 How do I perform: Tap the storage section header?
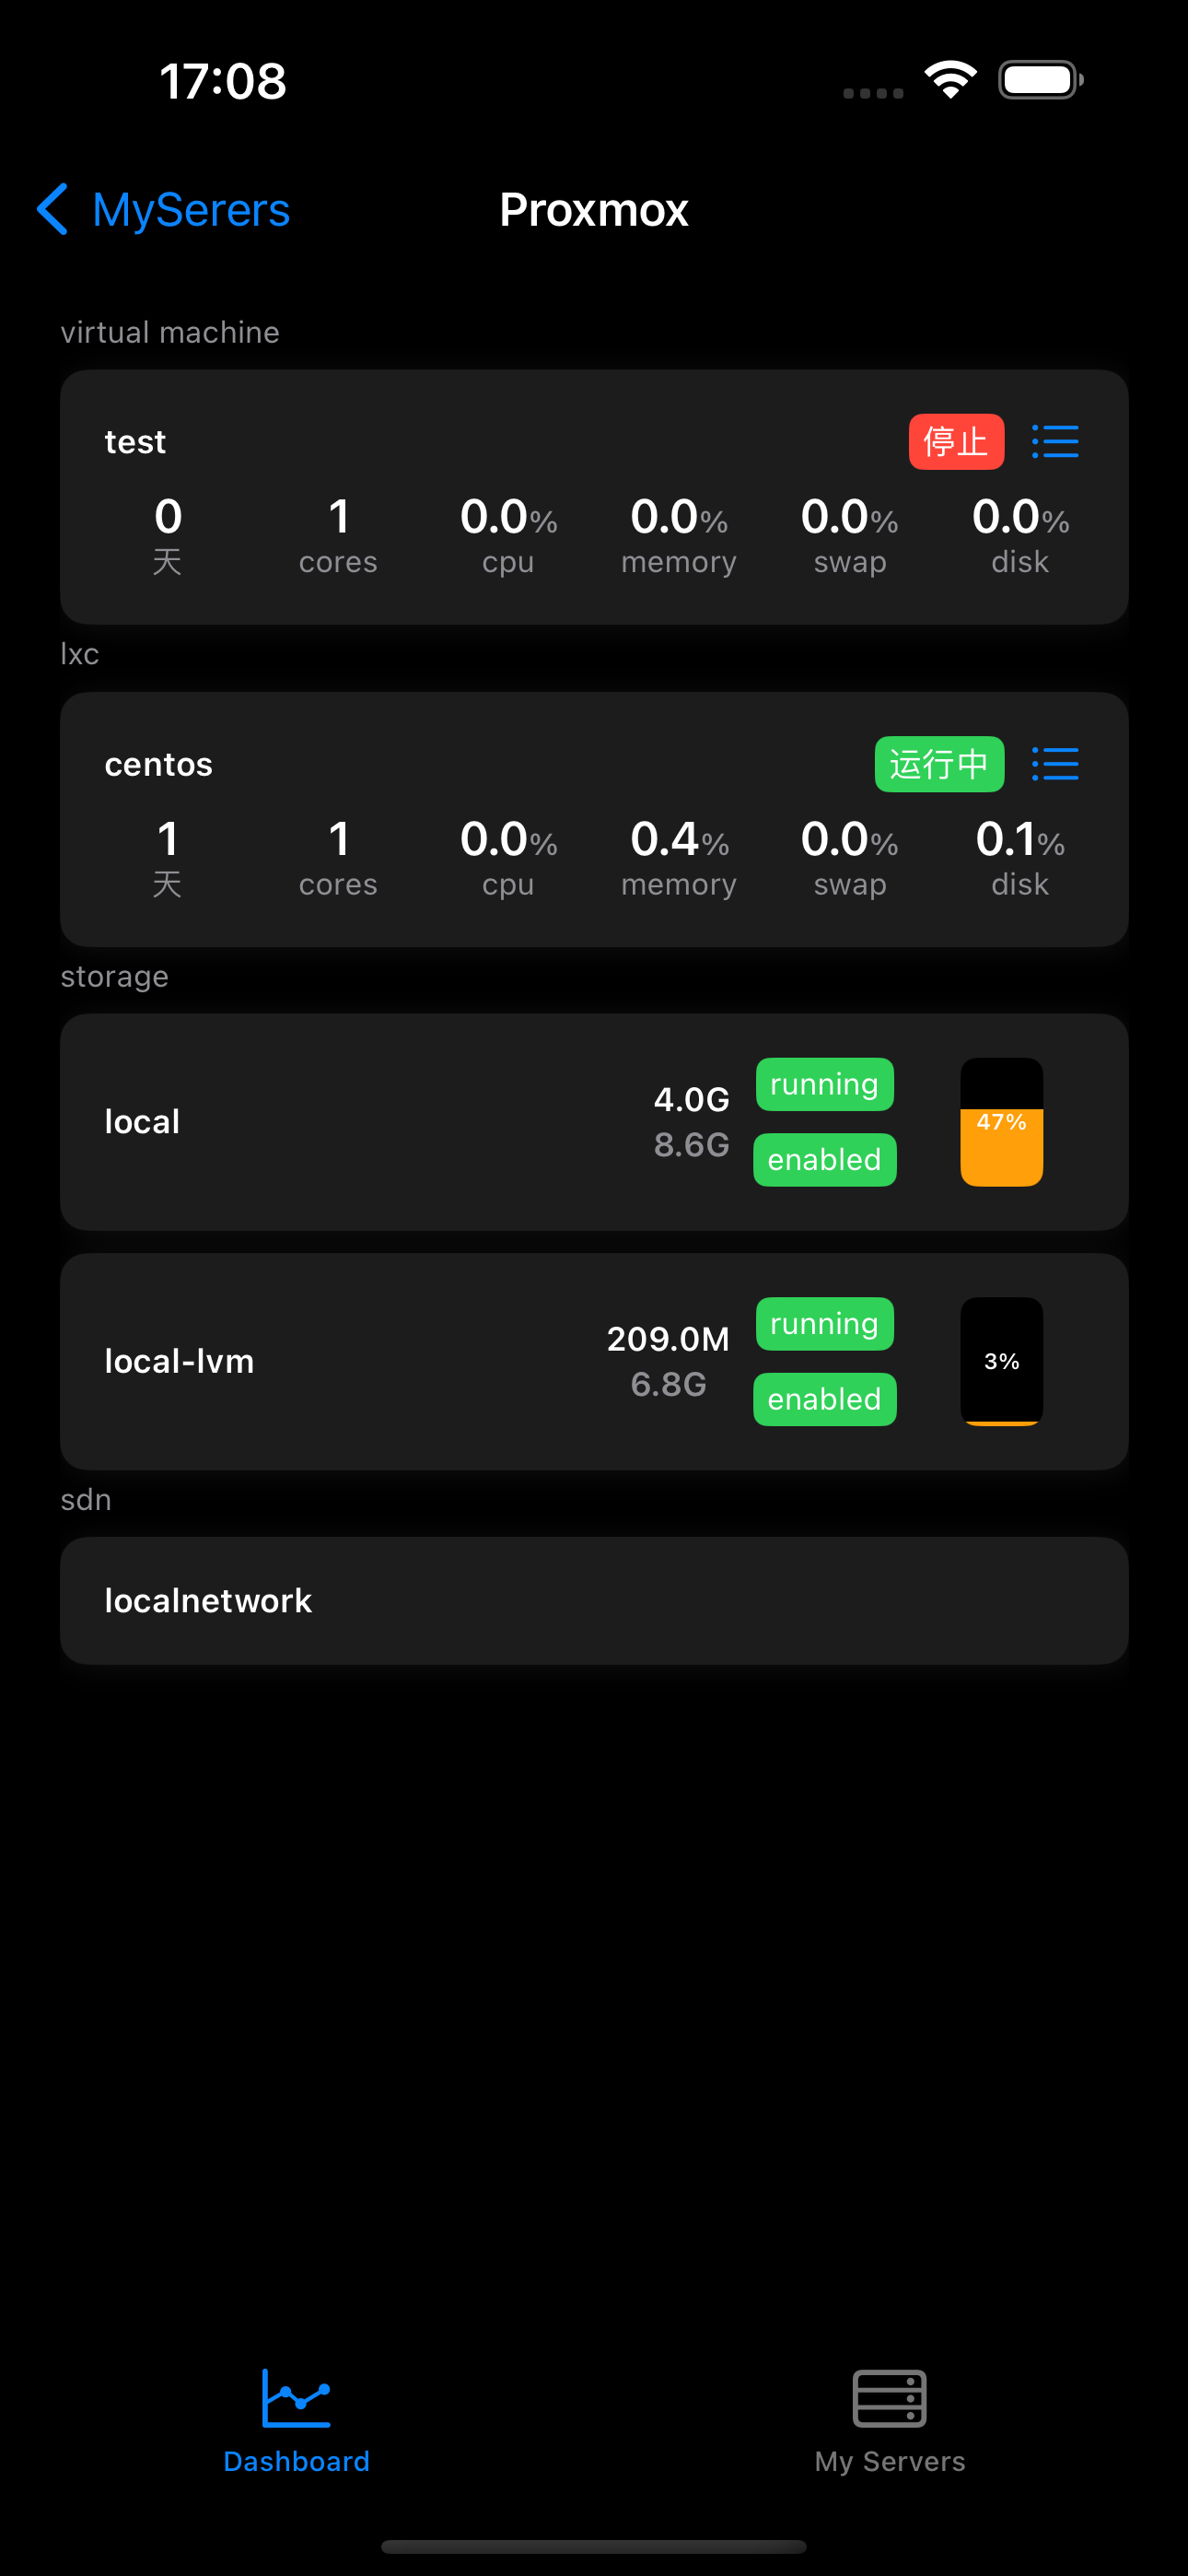pyautogui.click(x=114, y=977)
